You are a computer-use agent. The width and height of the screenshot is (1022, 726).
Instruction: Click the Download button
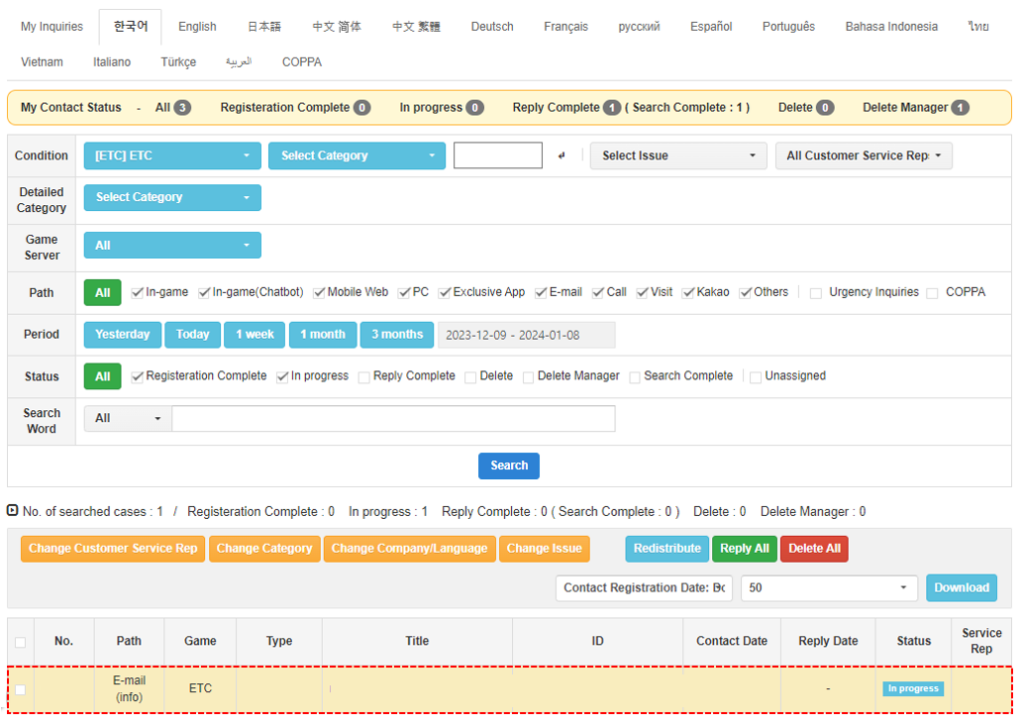click(962, 588)
